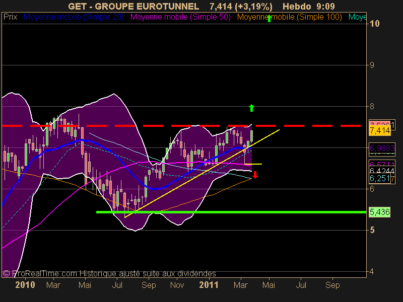The height and width of the screenshot is (302, 403).
Task: Click the Mai label between 2010 and 2011
Action: (85, 285)
